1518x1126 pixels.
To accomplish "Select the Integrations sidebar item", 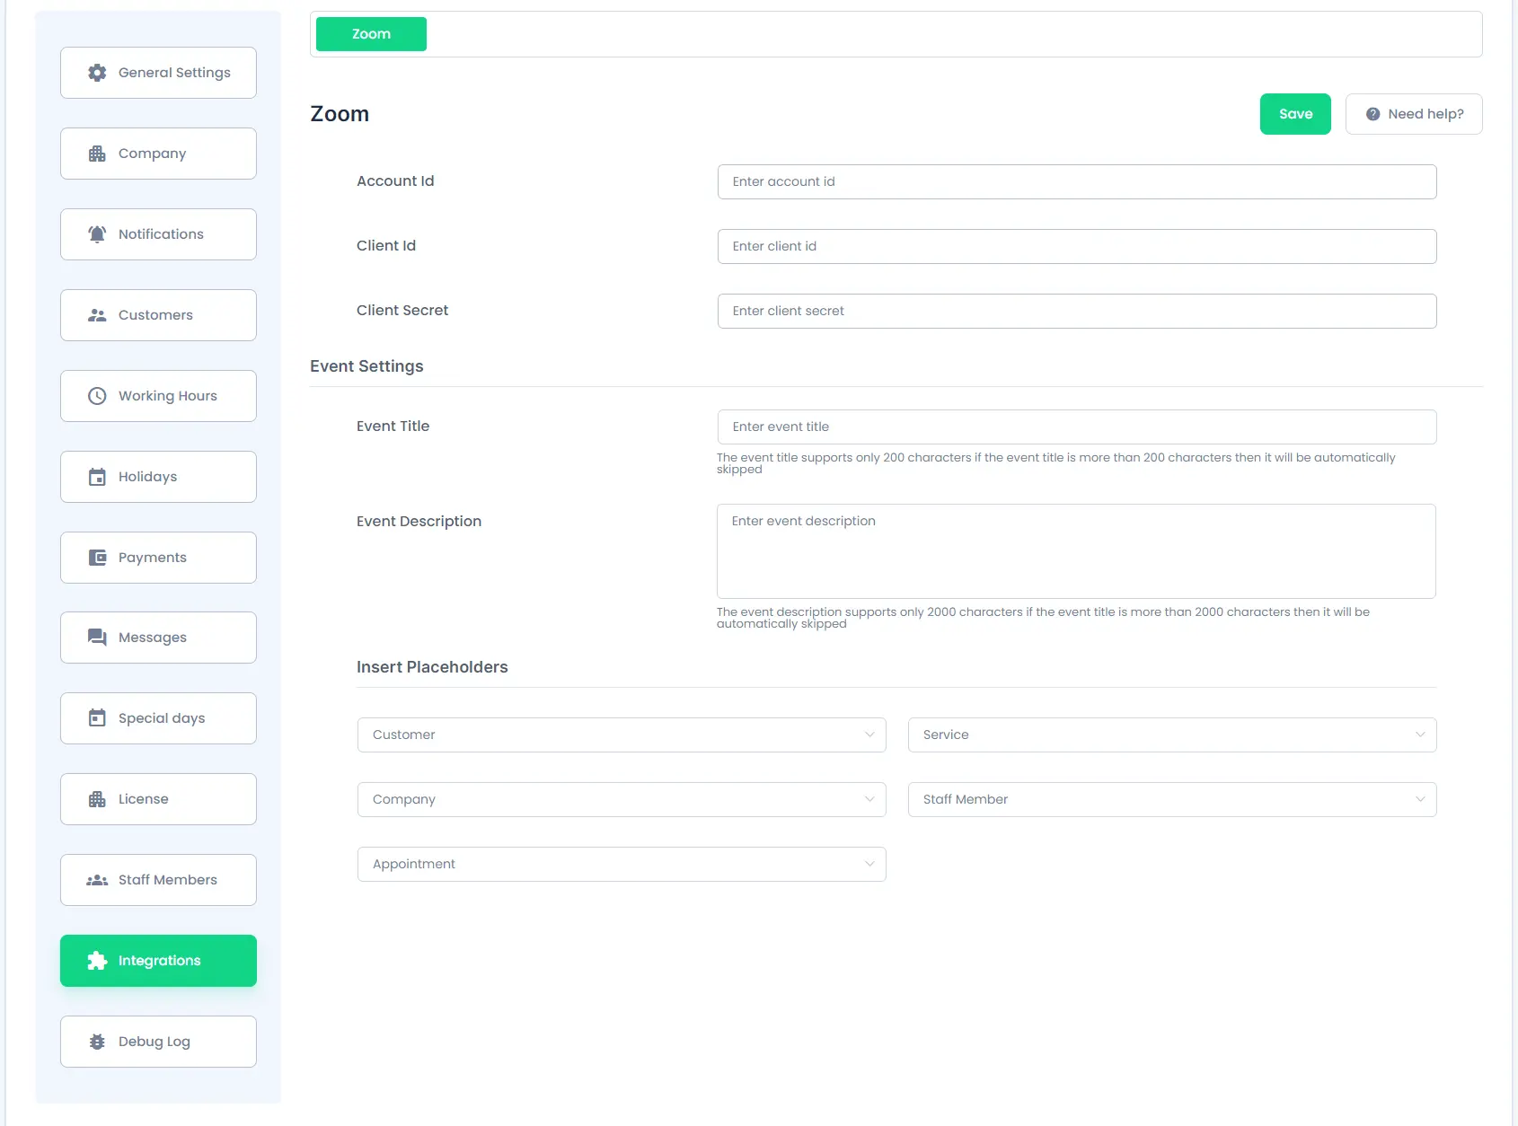I will tap(158, 961).
